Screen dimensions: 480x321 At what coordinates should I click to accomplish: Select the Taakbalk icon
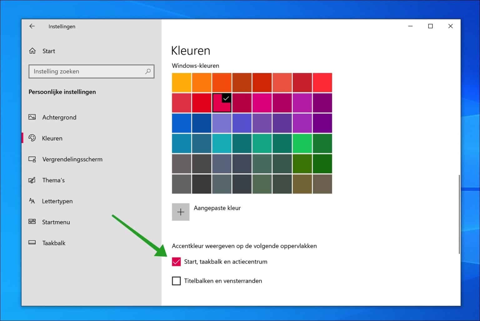point(32,243)
